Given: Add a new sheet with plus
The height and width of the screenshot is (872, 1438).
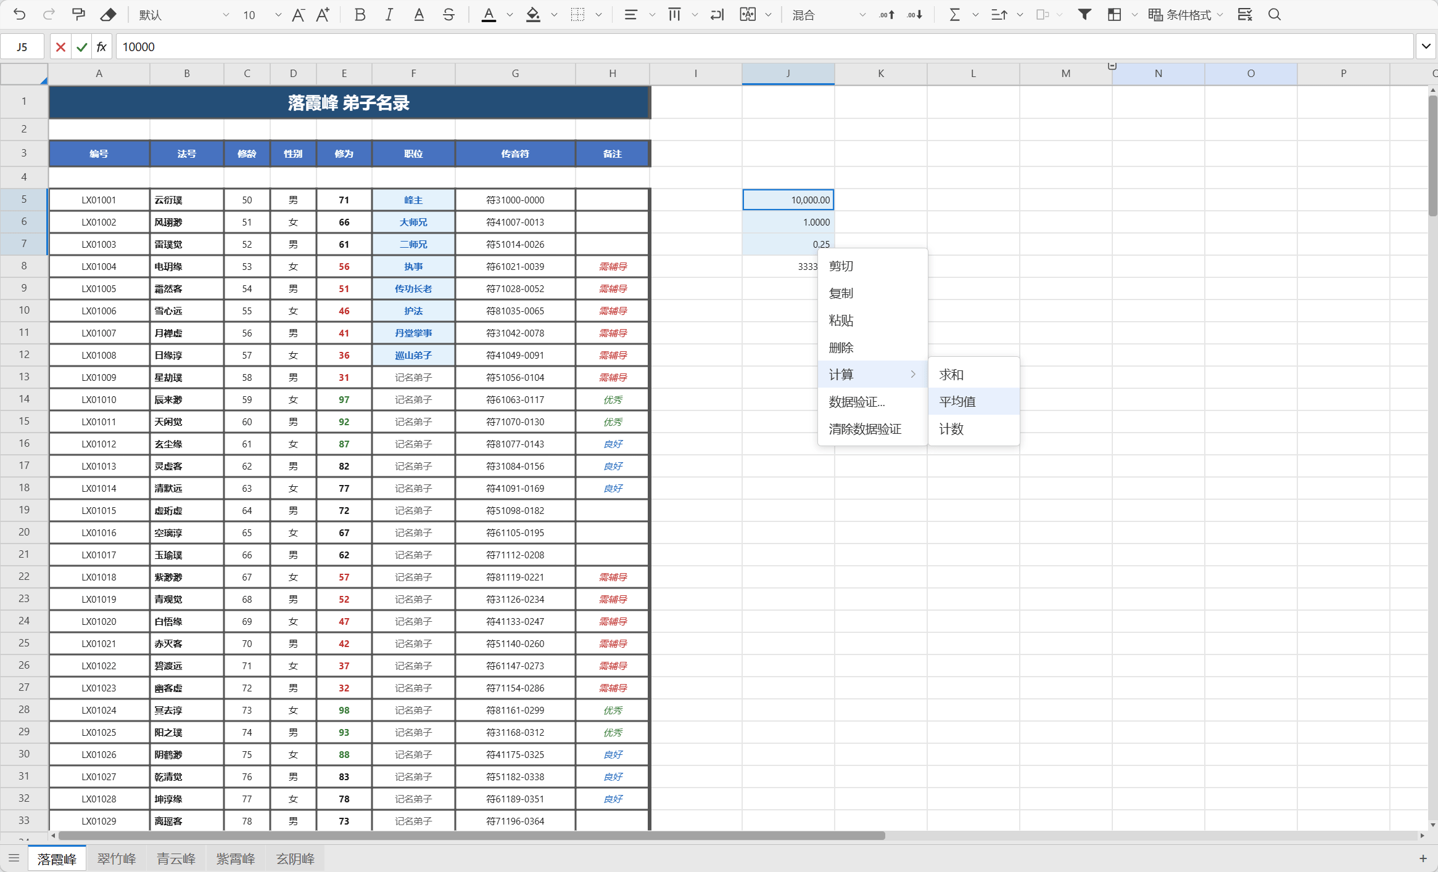Looking at the screenshot, I should [1423, 858].
